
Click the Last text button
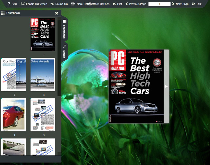(x=199, y=4)
